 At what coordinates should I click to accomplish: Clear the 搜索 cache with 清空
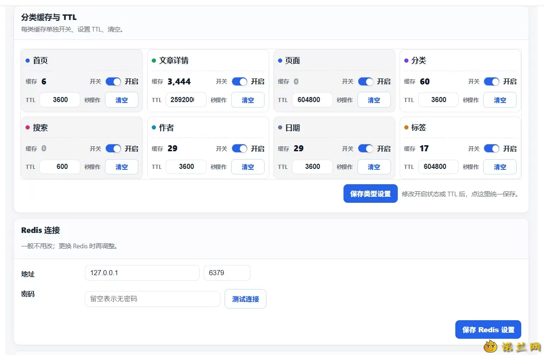122,167
